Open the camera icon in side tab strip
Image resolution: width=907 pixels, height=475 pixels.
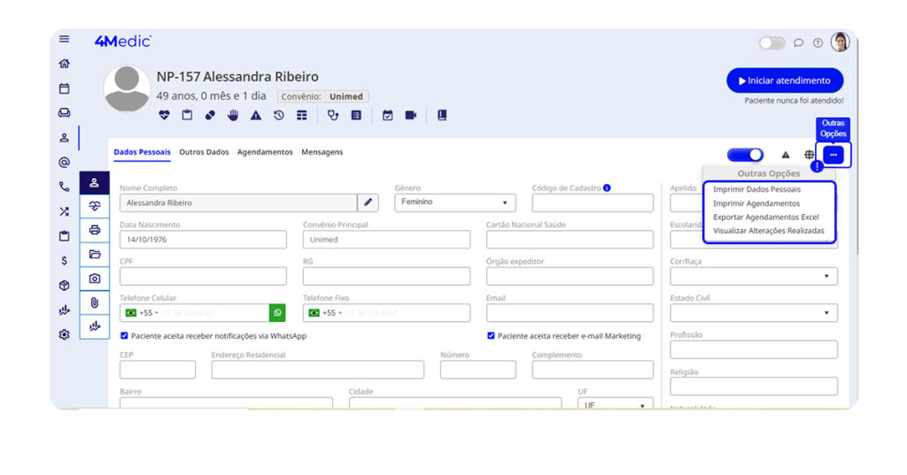pyautogui.click(x=95, y=279)
